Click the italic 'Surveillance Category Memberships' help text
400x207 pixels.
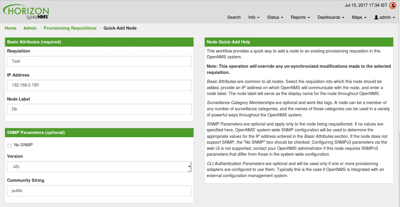[x=241, y=103]
